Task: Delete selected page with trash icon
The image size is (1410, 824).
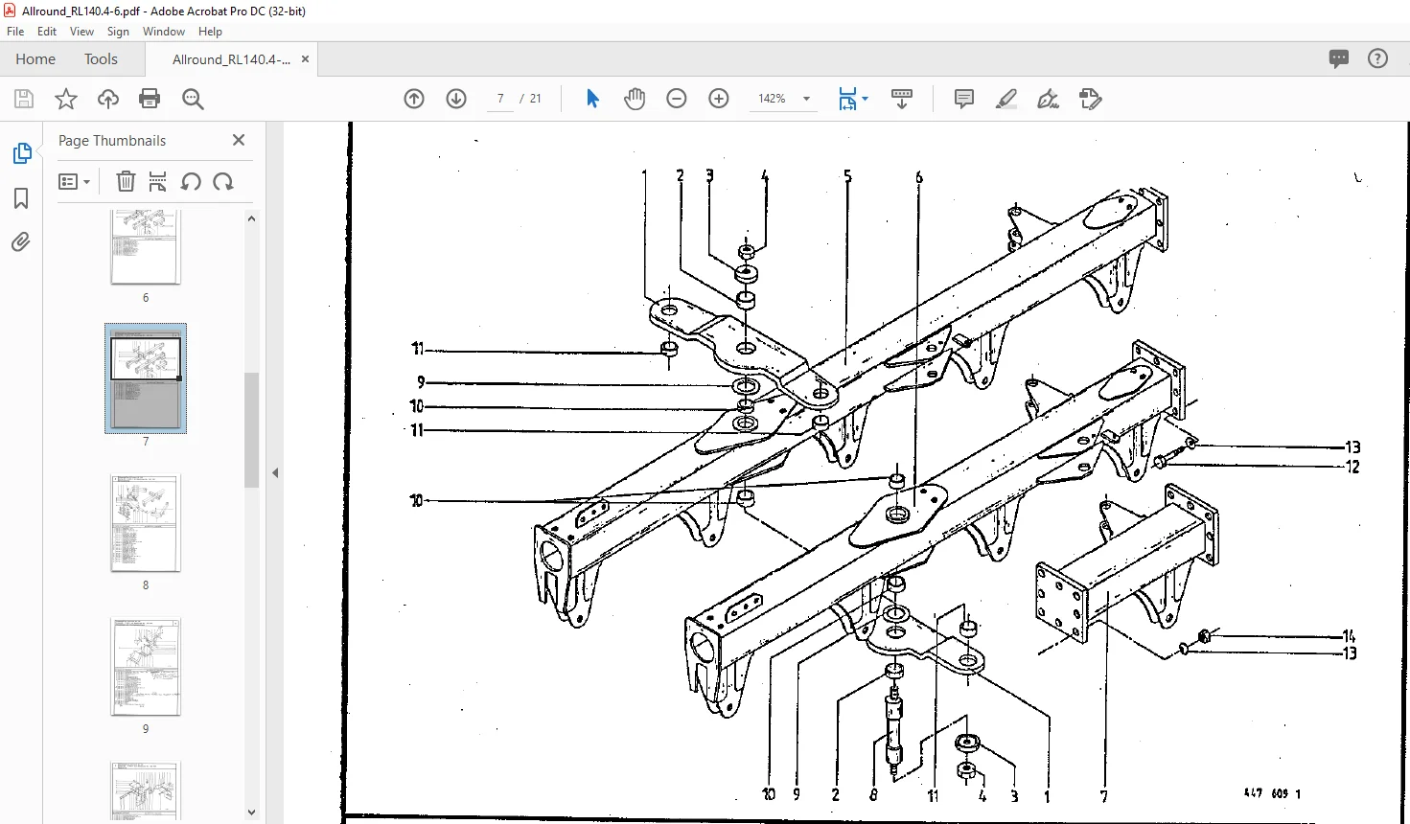Action: pyautogui.click(x=126, y=181)
